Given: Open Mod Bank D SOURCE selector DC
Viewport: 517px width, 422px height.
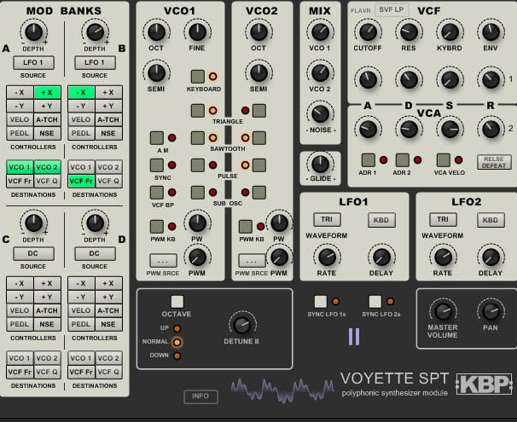Looking at the screenshot, I should (95, 254).
